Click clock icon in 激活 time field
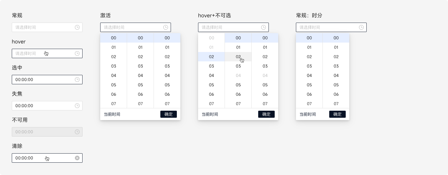The image size is (448, 175). click(166, 27)
